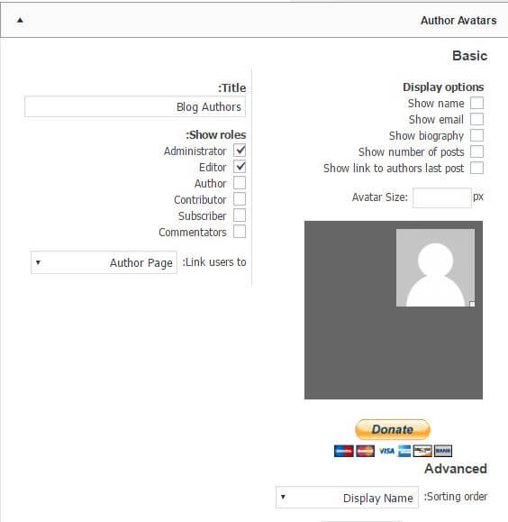Click the default avatar preview image
The width and height of the screenshot is (508, 522).
click(x=435, y=268)
